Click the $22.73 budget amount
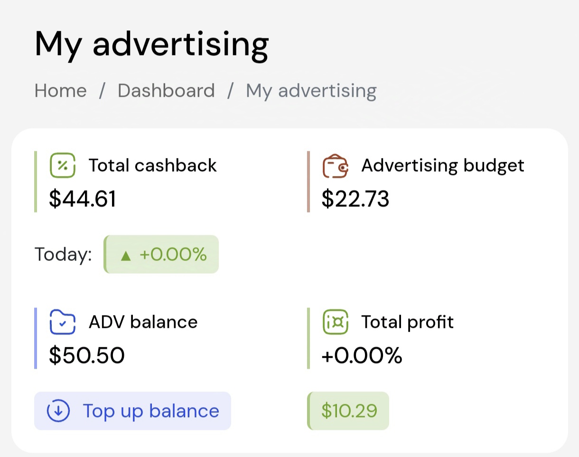This screenshot has height=457, width=579. pos(355,199)
